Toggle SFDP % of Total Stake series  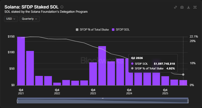(x=92, y=30)
